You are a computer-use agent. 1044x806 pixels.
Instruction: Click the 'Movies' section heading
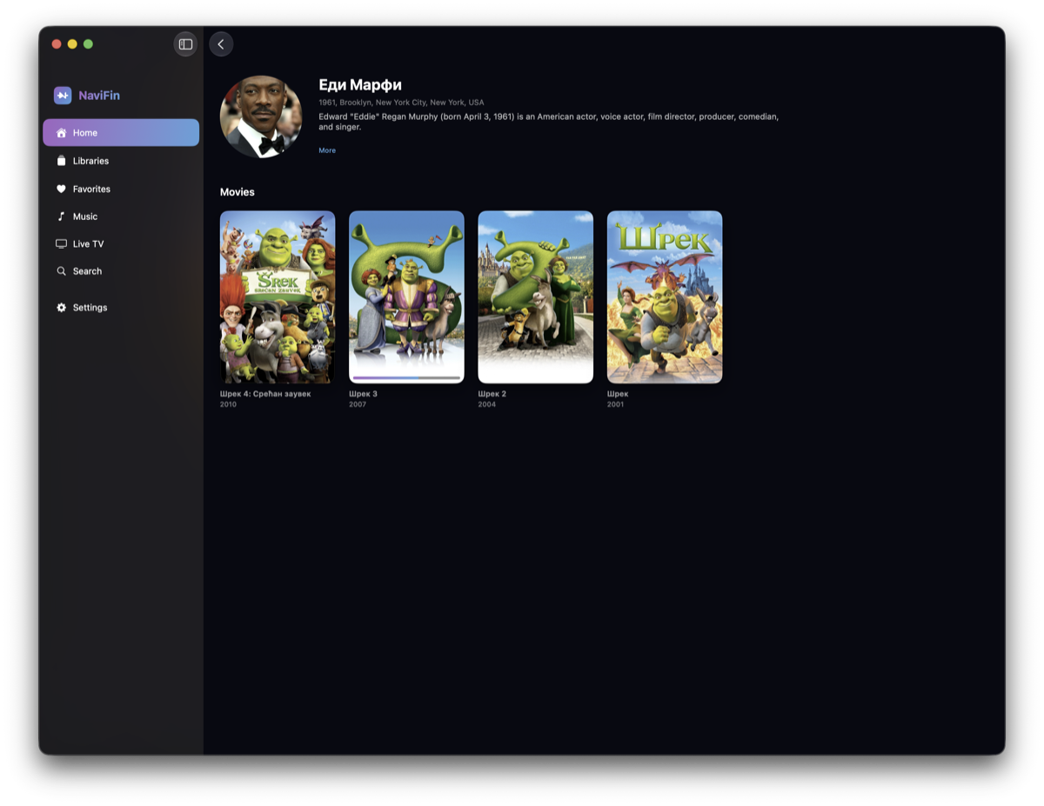(x=238, y=192)
